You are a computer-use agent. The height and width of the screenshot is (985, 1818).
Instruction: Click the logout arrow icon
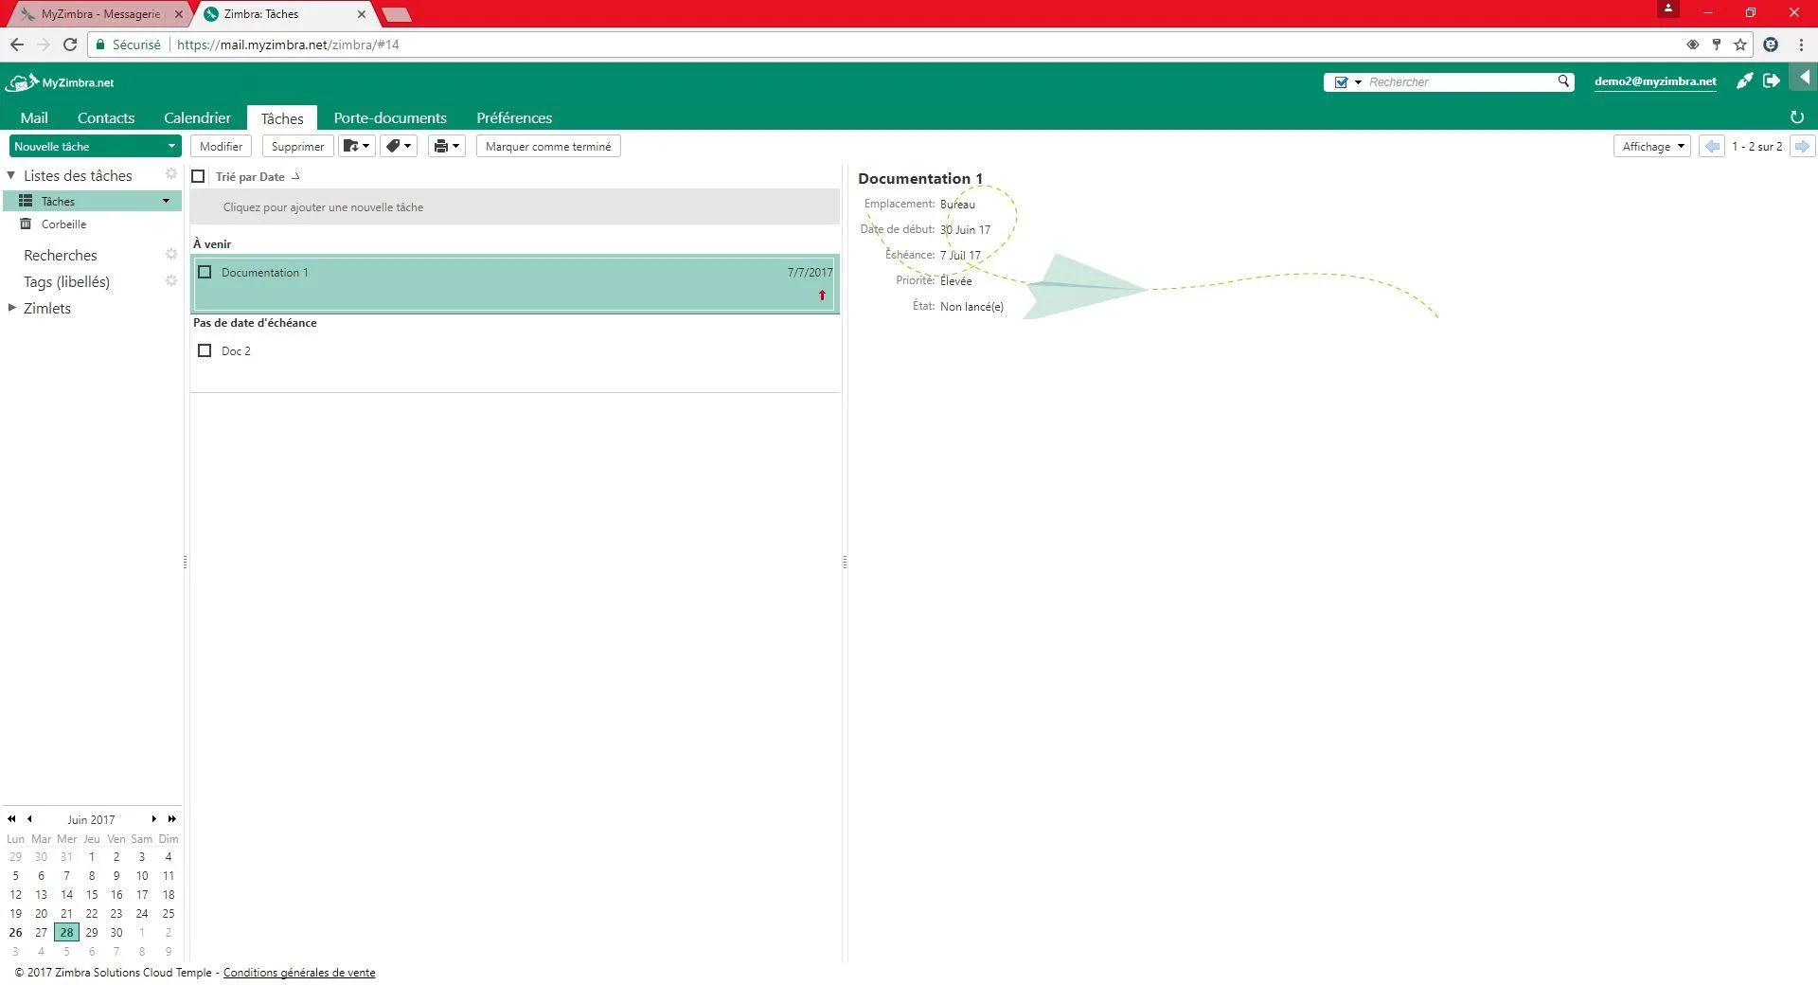click(1771, 81)
